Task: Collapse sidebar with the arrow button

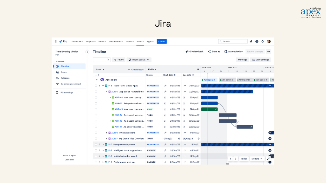Action: [x=87, y=52]
